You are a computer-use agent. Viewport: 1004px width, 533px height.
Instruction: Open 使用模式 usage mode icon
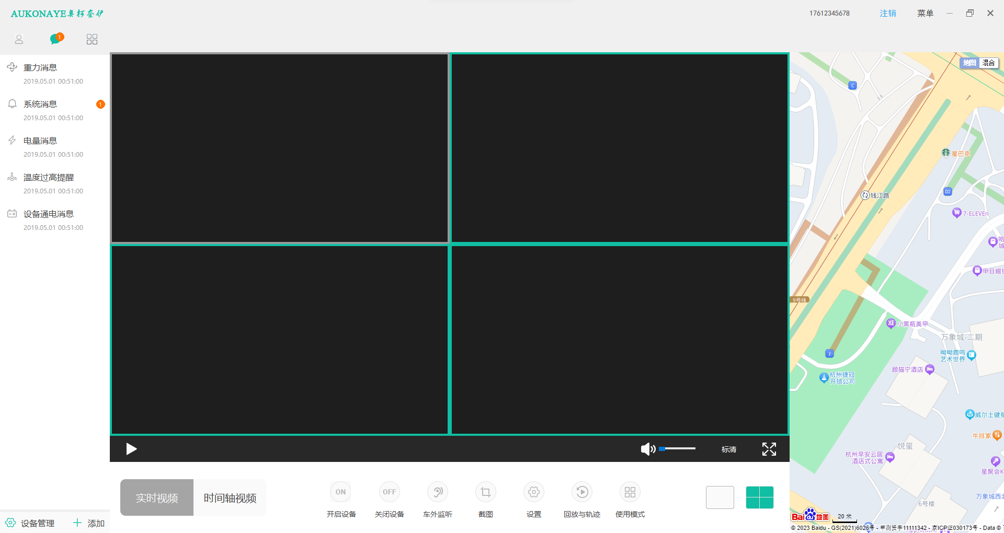(x=630, y=492)
